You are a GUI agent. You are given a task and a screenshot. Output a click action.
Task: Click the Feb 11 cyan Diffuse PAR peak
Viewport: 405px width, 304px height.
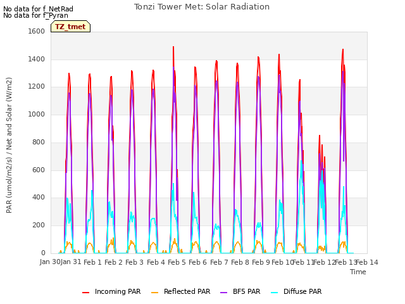[301, 162]
